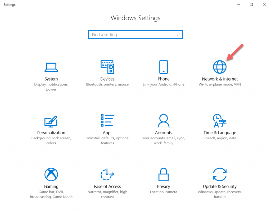Open Privacy padlock icon
Image resolution: width=271 pixels, height=213 pixels.
(x=164, y=174)
